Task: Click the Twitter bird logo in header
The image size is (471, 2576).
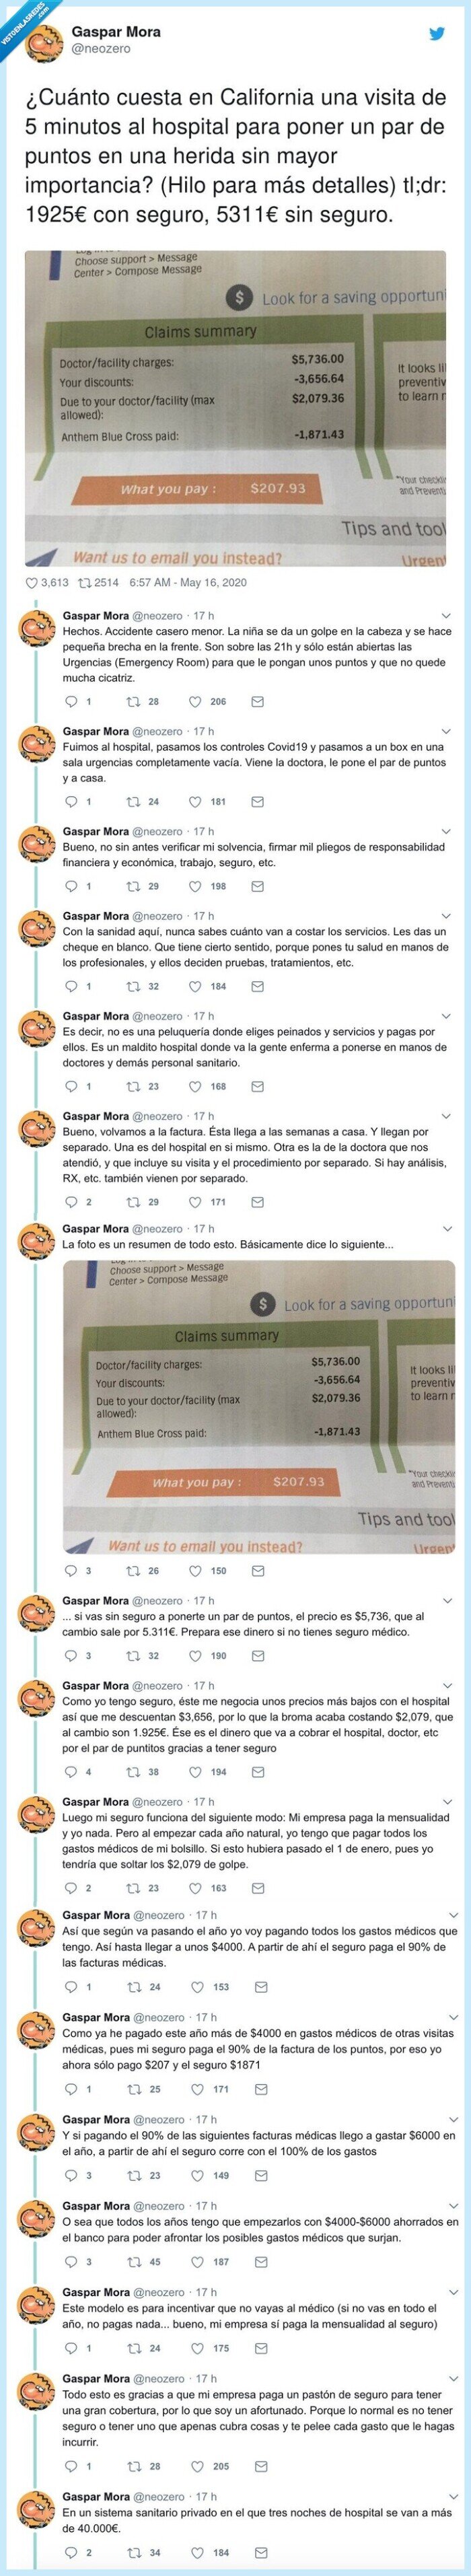Action: 437,32
